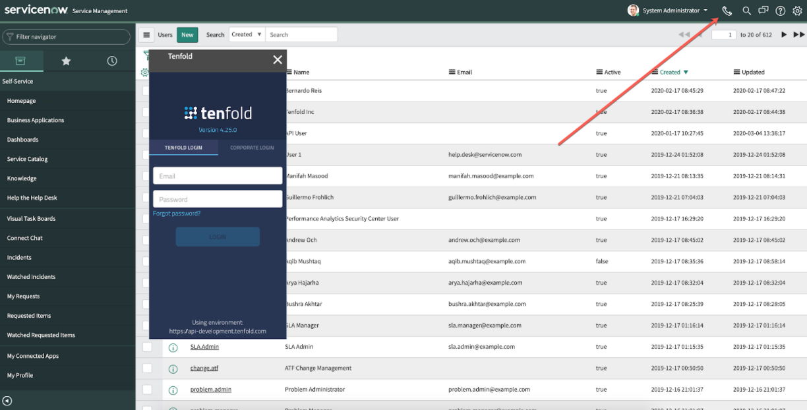807x410 pixels.
Task: Click Forgot password link
Action: pos(177,214)
